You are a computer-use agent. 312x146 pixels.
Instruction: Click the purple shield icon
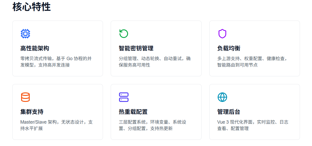pos(222,34)
